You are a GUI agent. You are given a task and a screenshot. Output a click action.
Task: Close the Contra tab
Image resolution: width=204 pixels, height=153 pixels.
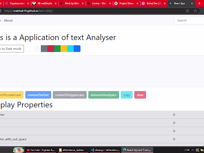110,3
